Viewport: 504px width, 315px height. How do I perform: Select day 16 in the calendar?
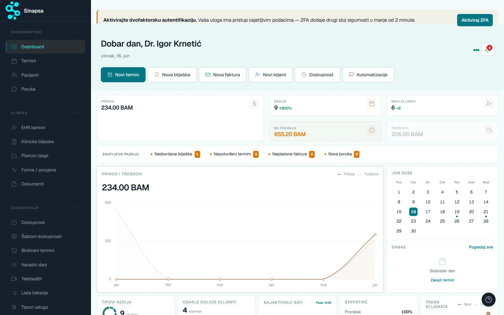(x=413, y=212)
